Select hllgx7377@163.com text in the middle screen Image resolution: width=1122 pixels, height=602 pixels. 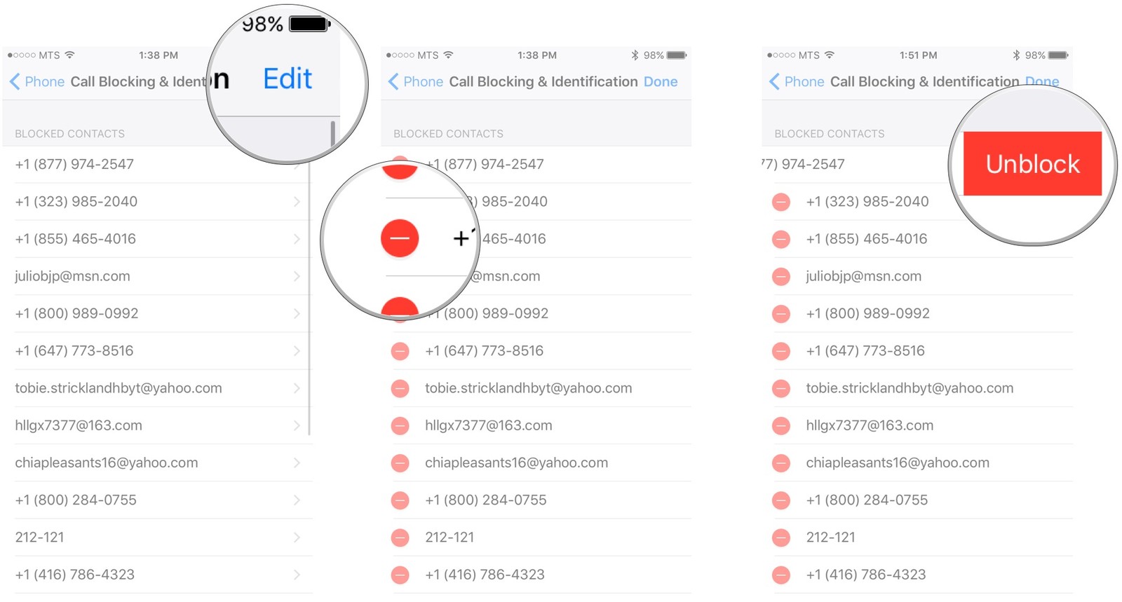pos(489,425)
